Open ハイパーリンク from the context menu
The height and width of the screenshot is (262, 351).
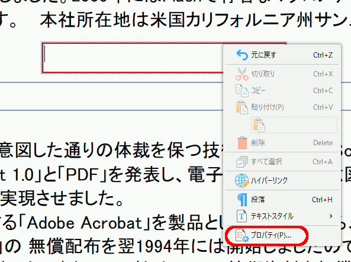283,180
